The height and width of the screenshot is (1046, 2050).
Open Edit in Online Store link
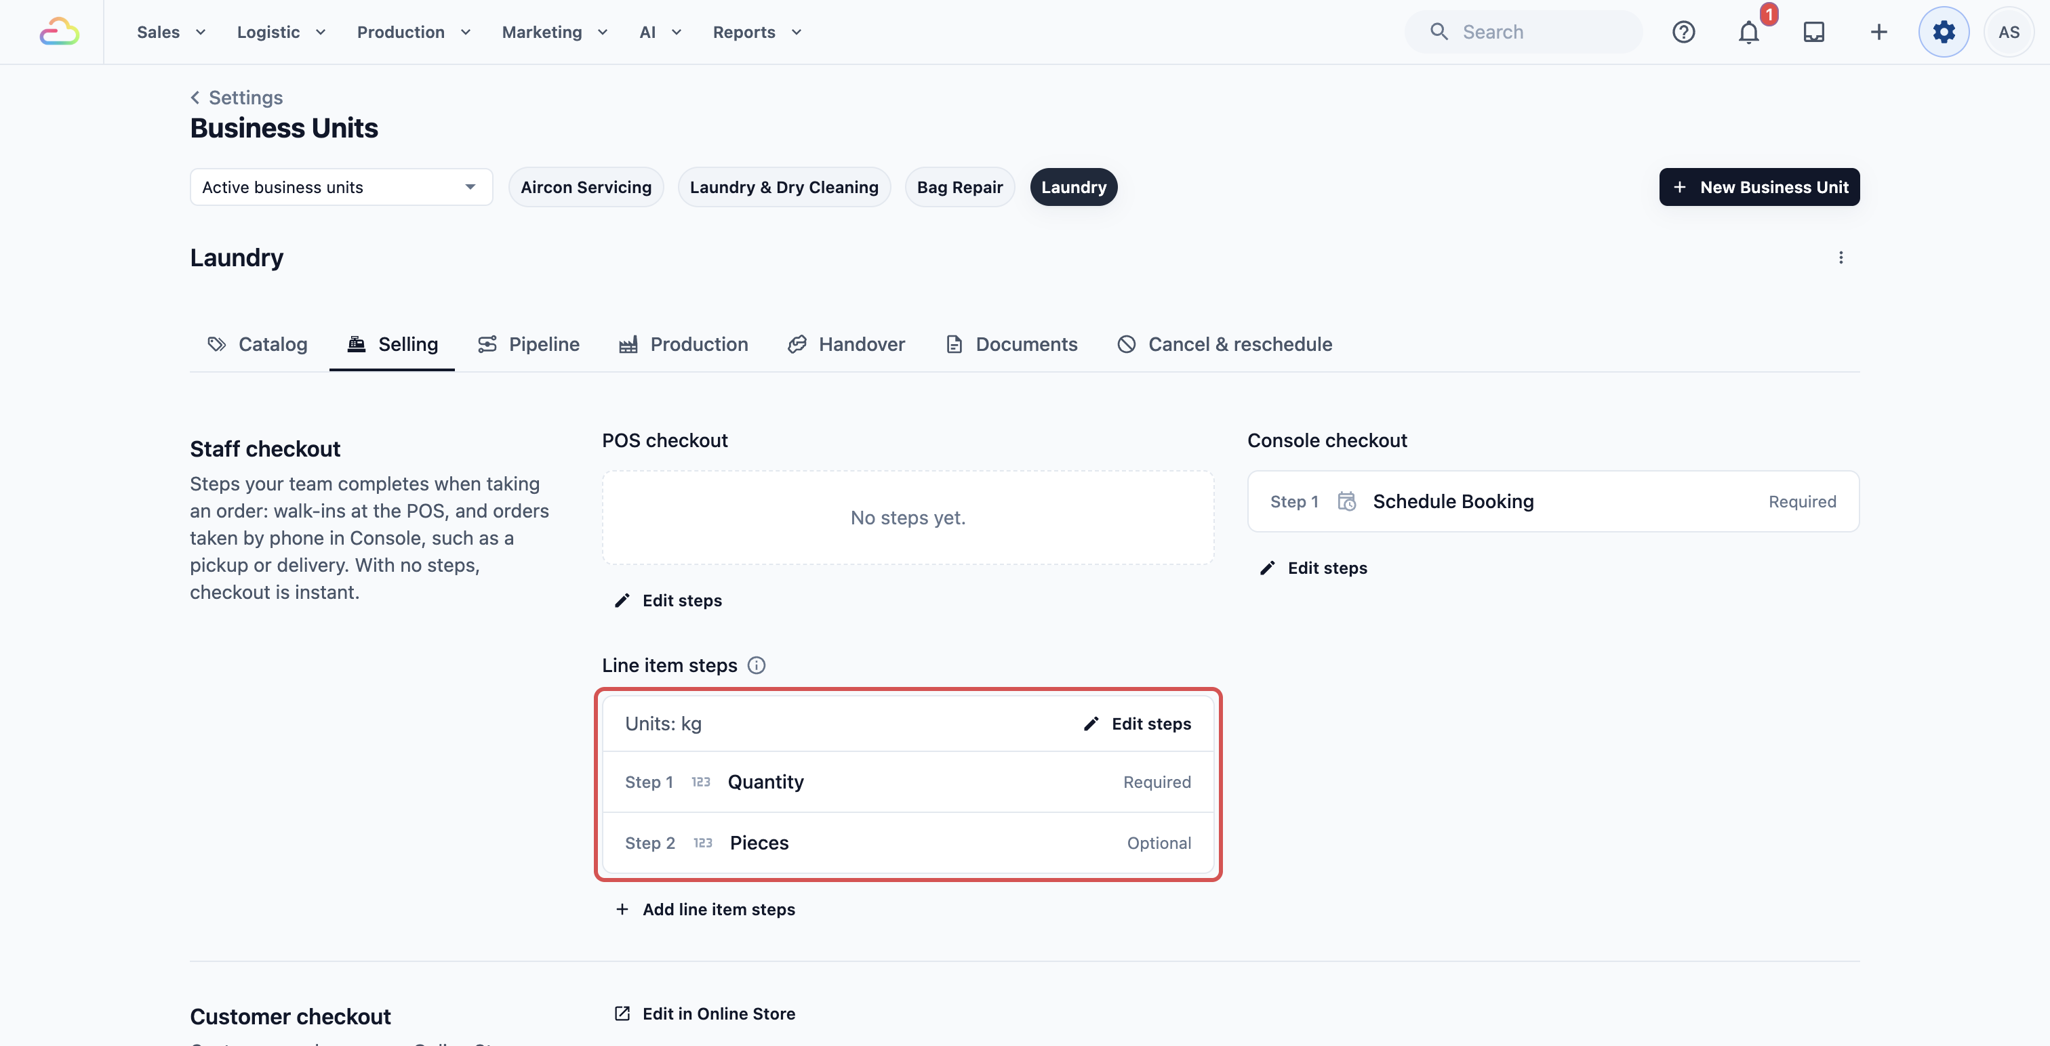(x=705, y=1013)
